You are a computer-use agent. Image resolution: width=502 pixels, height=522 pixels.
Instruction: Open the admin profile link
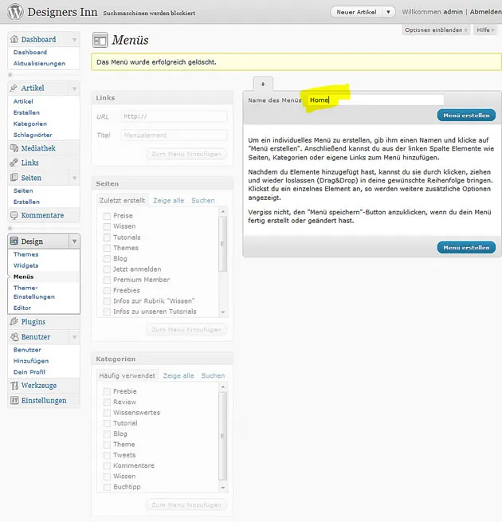(x=453, y=12)
